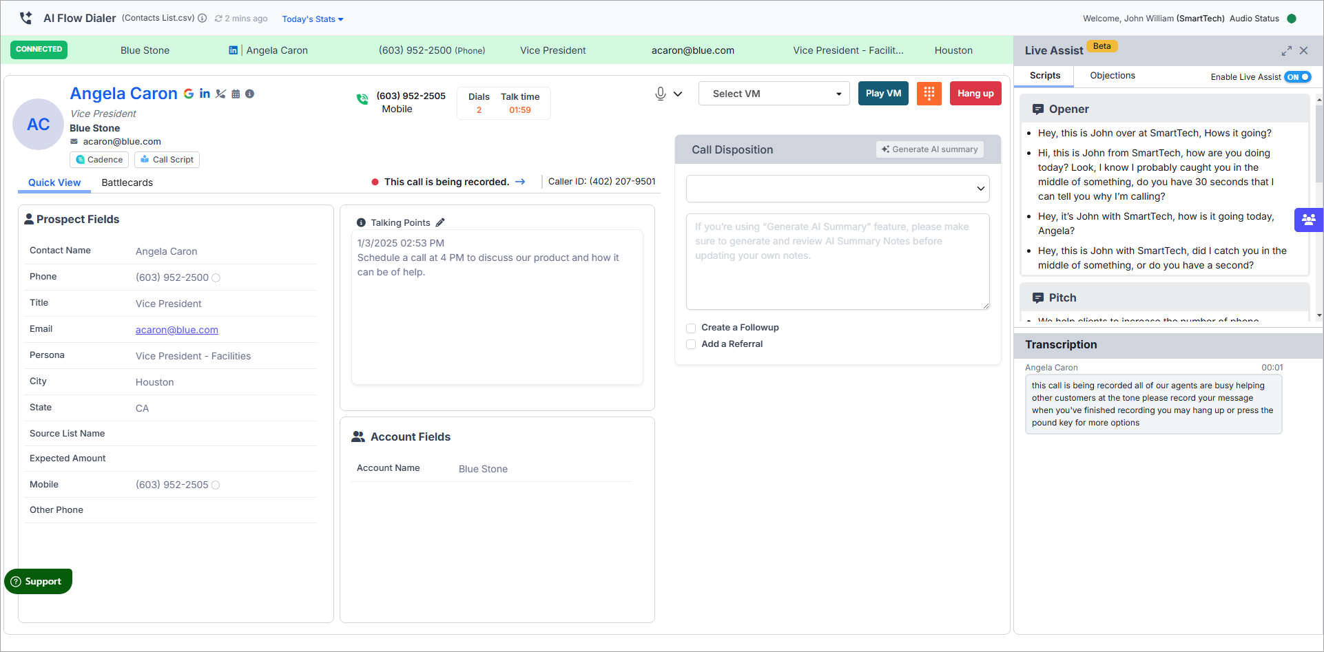Click the Cadence button
Screen dimensions: 1324x652
tap(99, 160)
